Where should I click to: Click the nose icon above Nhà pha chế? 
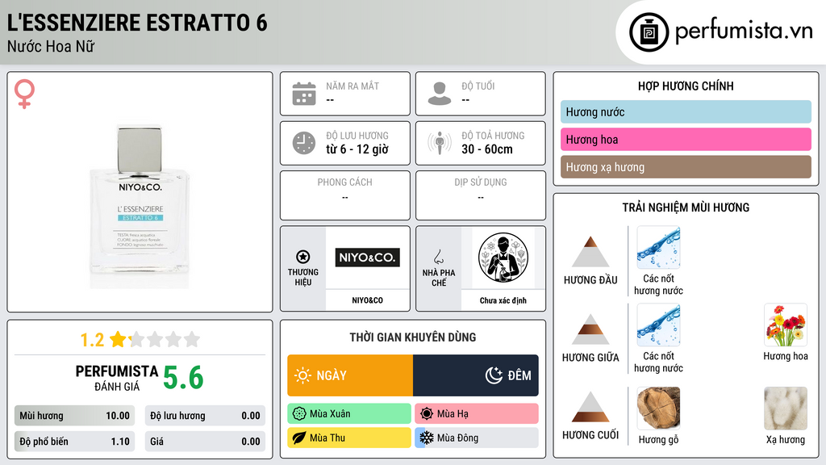point(438,257)
